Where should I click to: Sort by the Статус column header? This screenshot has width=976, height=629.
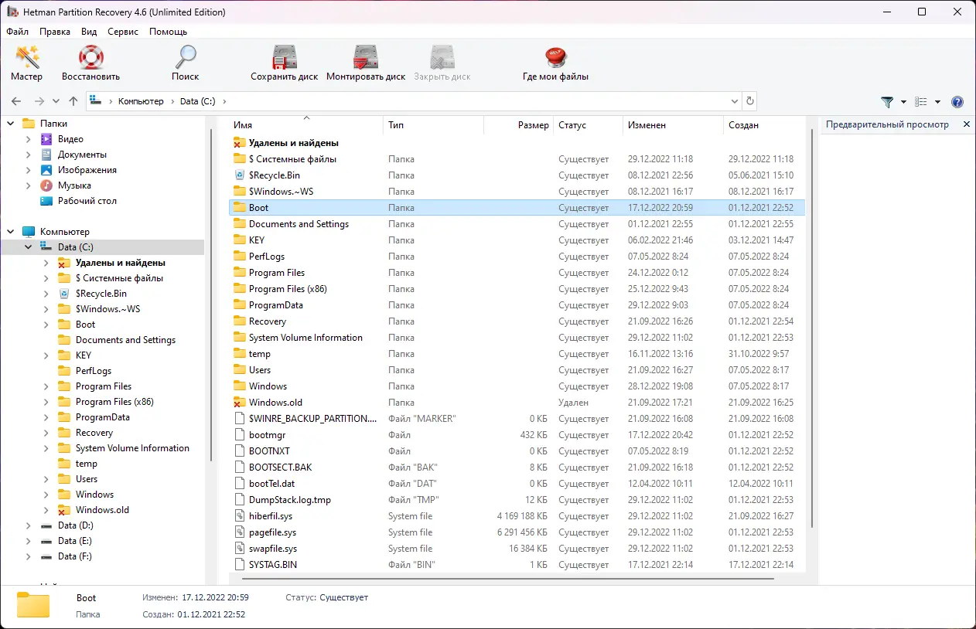click(x=588, y=124)
